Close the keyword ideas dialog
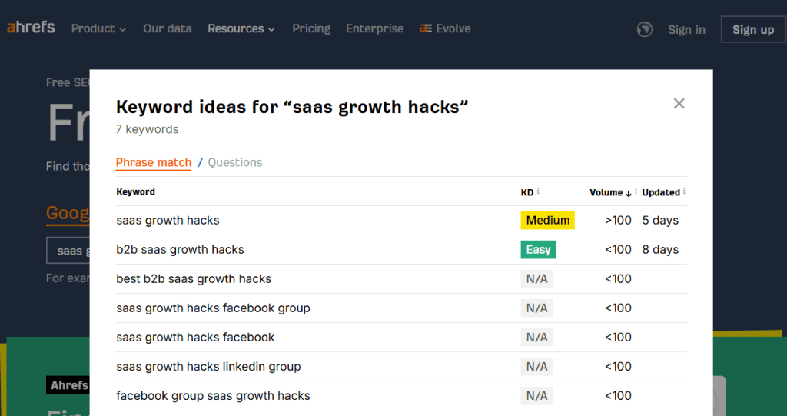787x416 pixels. [x=679, y=104]
